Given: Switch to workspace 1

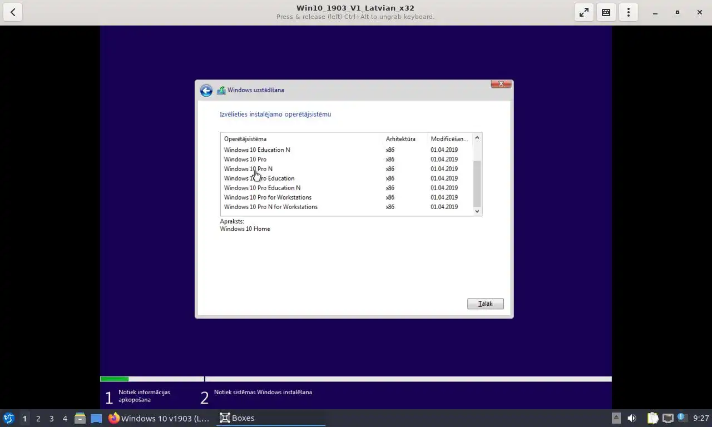Looking at the screenshot, I should point(24,418).
